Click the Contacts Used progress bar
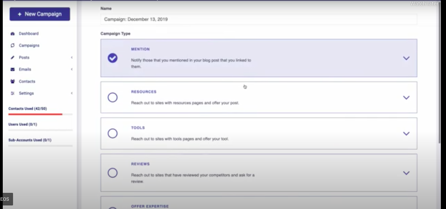446x209 pixels. point(40,114)
